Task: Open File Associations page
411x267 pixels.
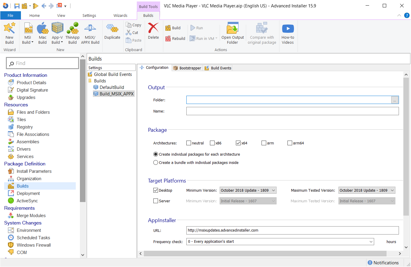Action: 33,134
